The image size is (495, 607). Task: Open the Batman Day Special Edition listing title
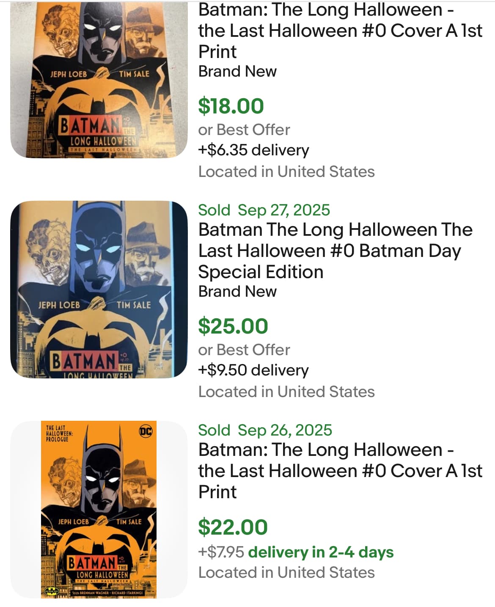[335, 251]
